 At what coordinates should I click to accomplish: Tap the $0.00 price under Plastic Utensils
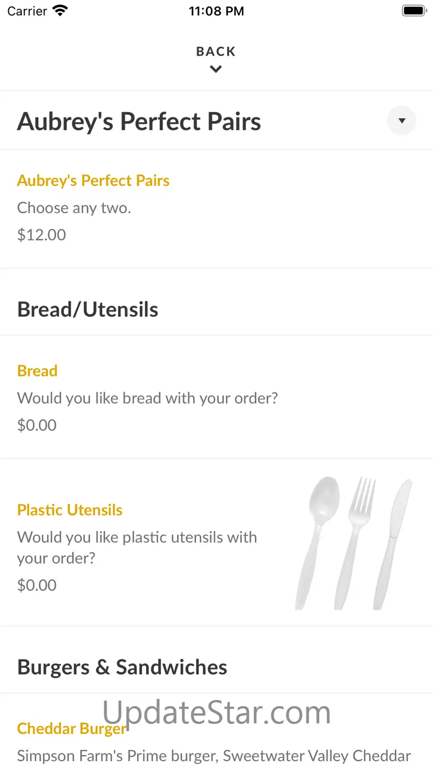click(x=37, y=585)
